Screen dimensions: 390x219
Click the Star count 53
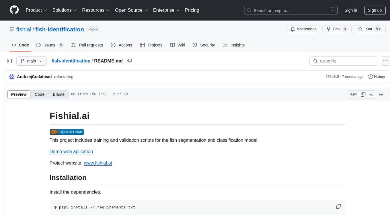(x=378, y=29)
